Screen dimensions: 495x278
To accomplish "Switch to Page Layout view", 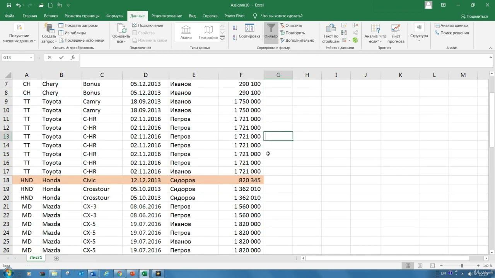I will pos(420,266).
